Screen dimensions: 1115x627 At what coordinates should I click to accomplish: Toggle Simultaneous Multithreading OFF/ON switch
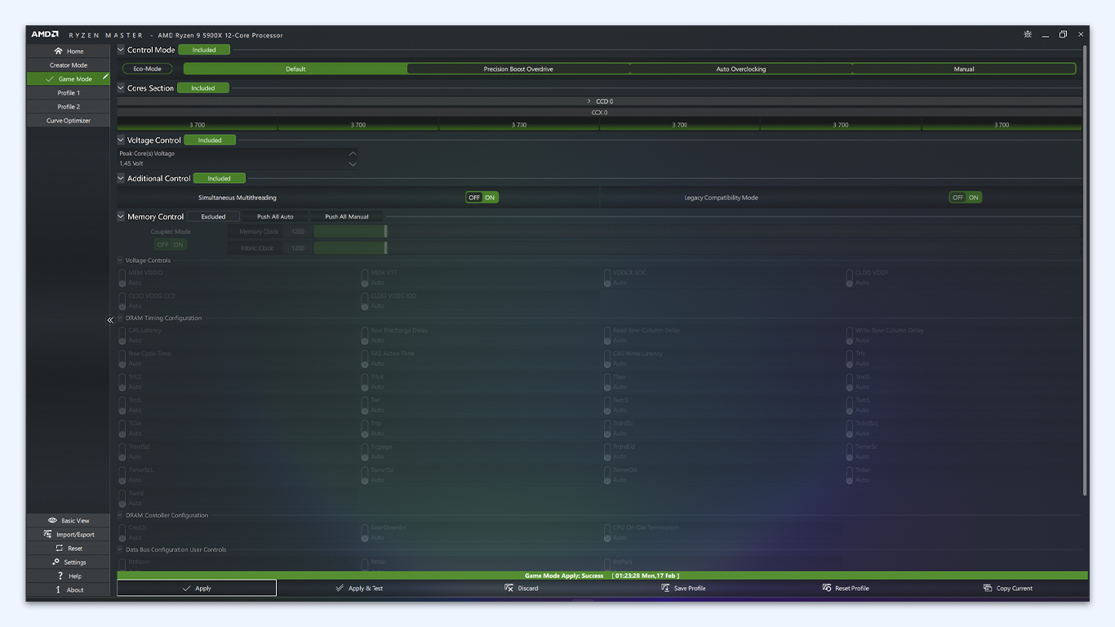(x=482, y=198)
